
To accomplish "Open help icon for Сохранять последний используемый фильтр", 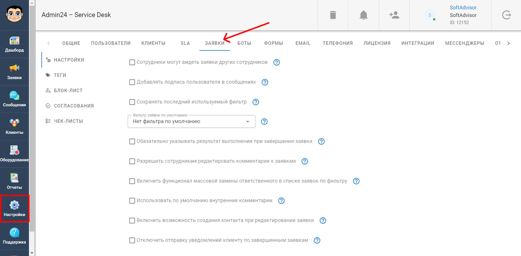I will coord(256,102).
